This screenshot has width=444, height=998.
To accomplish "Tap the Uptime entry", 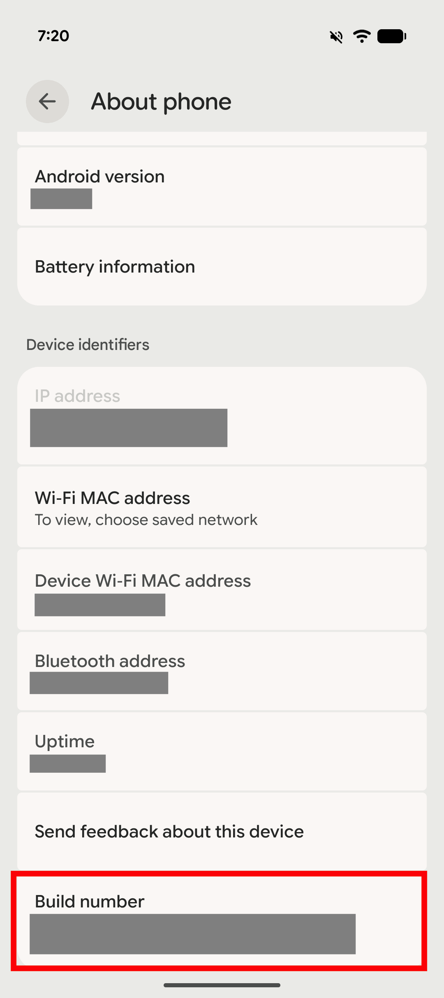I will click(x=222, y=751).
